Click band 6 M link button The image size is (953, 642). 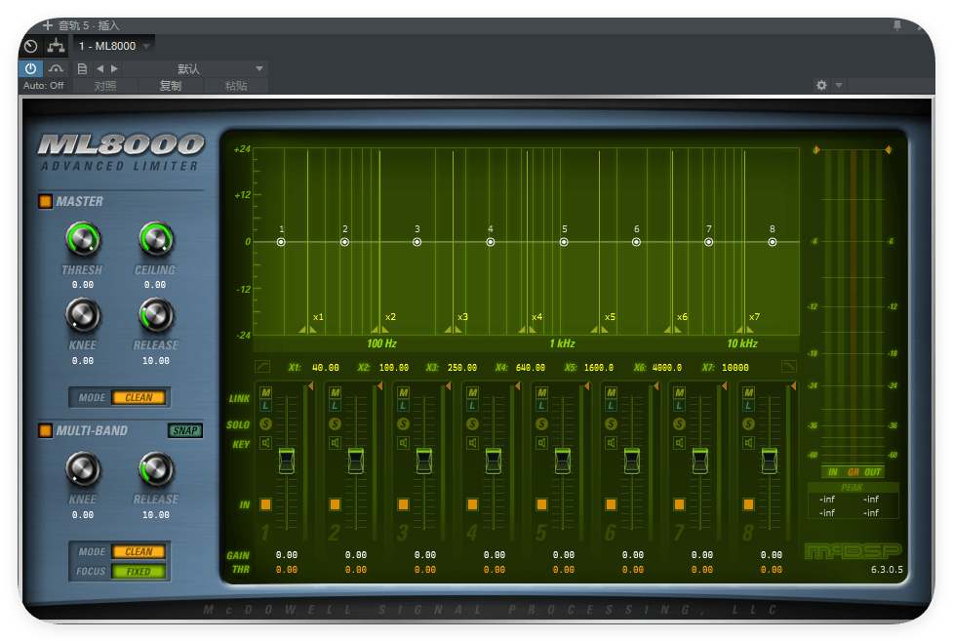[611, 393]
